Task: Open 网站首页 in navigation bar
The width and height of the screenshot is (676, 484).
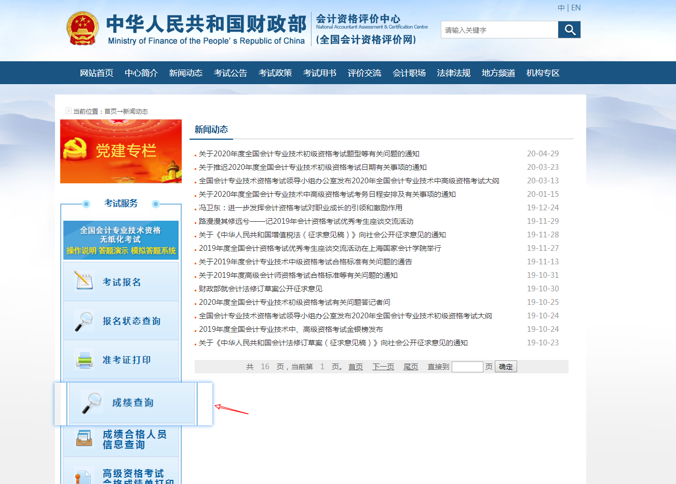Action: pyautogui.click(x=97, y=73)
